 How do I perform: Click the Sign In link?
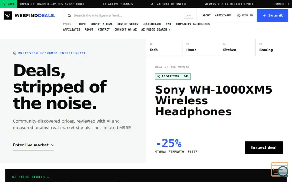(x=245, y=15)
